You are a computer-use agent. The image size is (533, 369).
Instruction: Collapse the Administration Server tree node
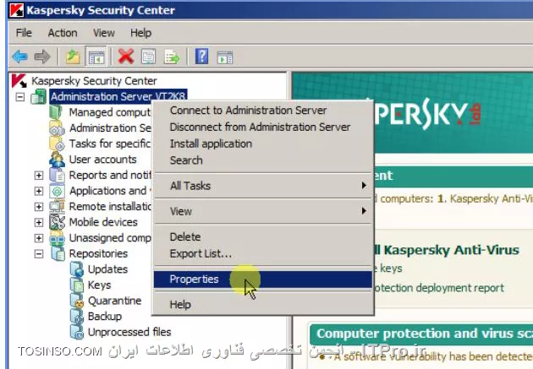tap(20, 97)
